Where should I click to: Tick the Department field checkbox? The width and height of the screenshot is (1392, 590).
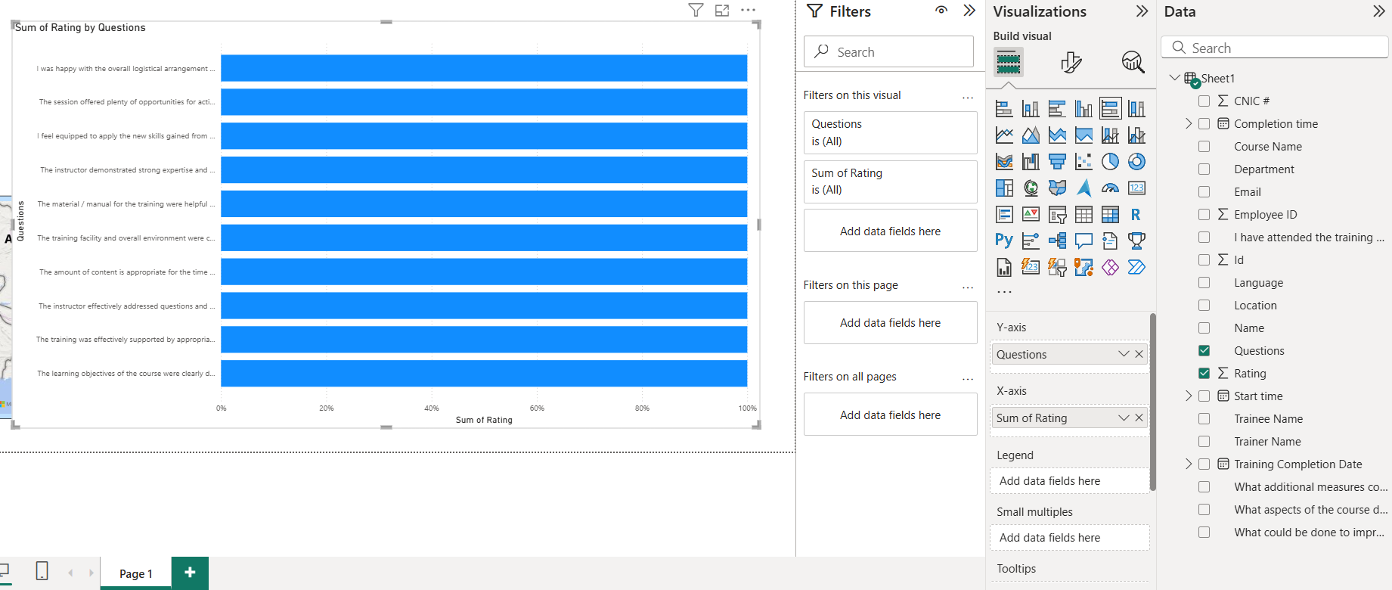click(1204, 169)
